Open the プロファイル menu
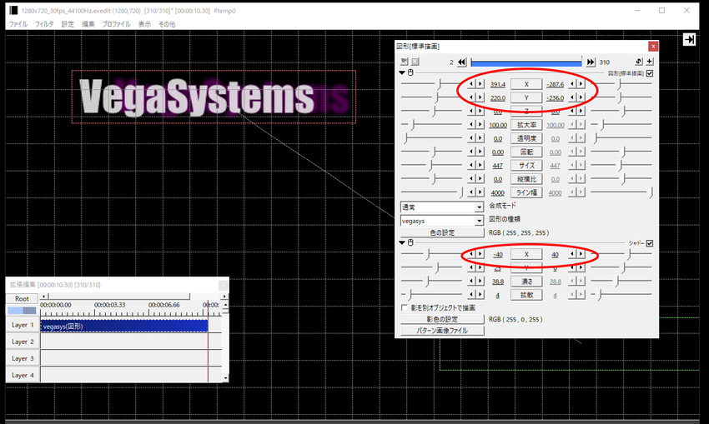 pos(116,24)
